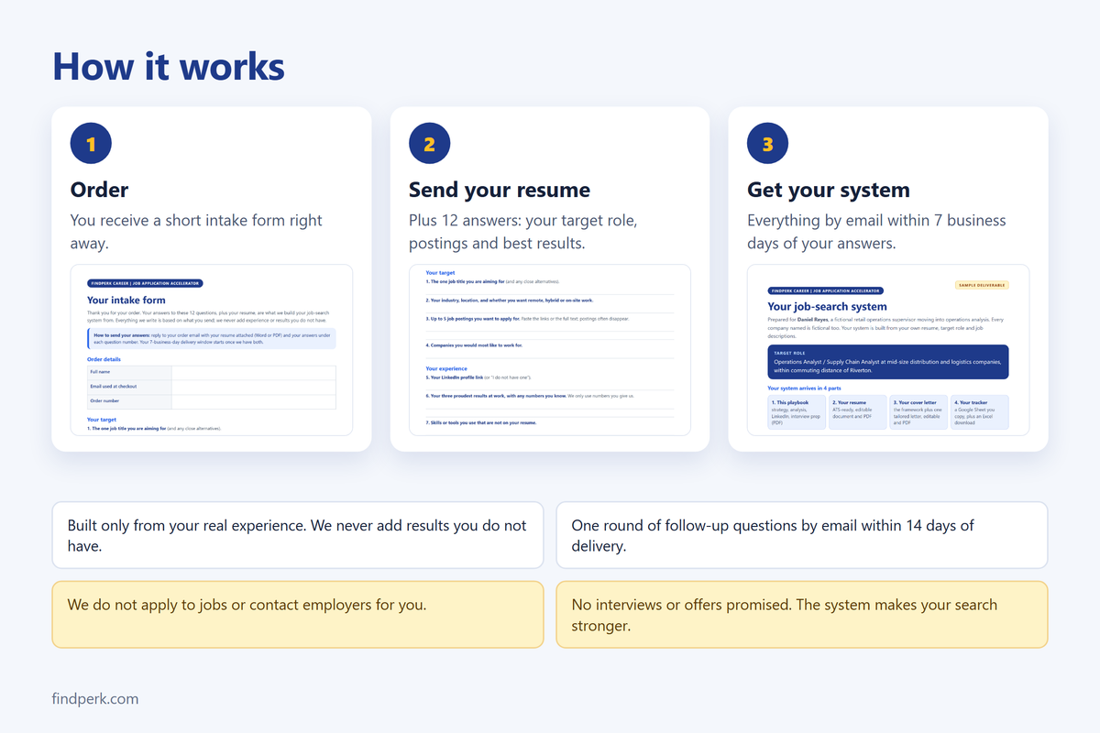
Task: Click the "Full name" table row
Action: point(212,372)
